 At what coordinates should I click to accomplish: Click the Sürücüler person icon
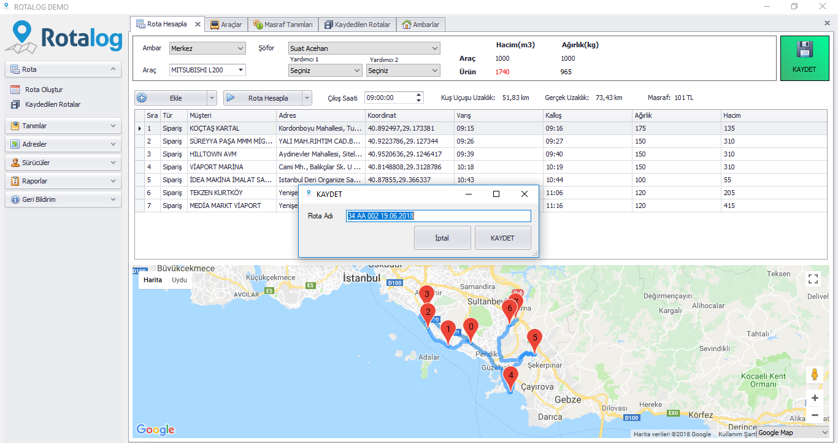click(15, 163)
